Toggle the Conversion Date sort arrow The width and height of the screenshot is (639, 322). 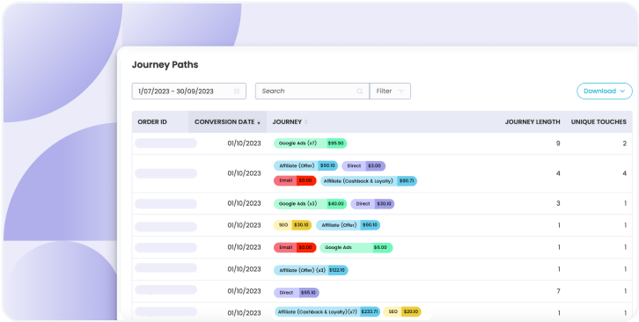259,122
